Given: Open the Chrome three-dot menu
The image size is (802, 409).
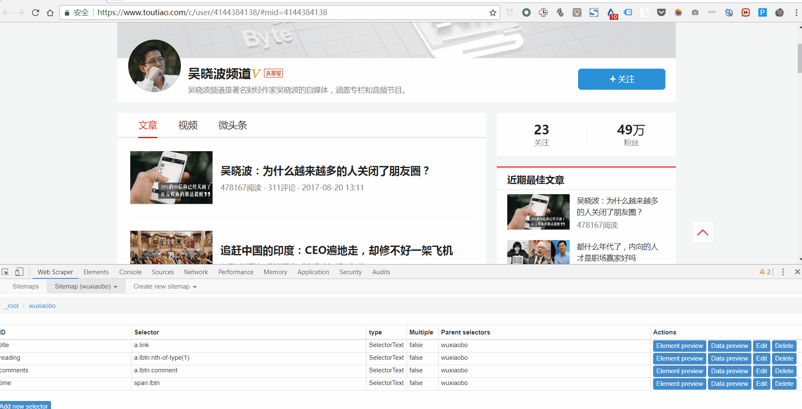Looking at the screenshot, I should (x=796, y=13).
